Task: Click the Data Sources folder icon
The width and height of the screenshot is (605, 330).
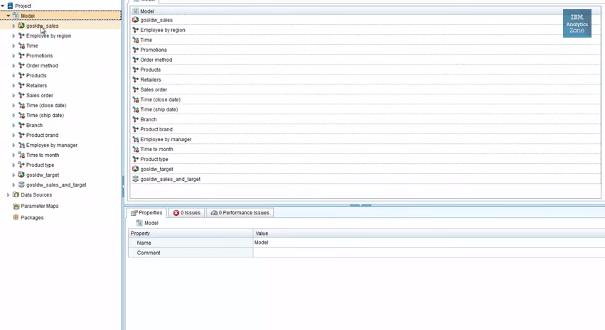Action: (16, 195)
